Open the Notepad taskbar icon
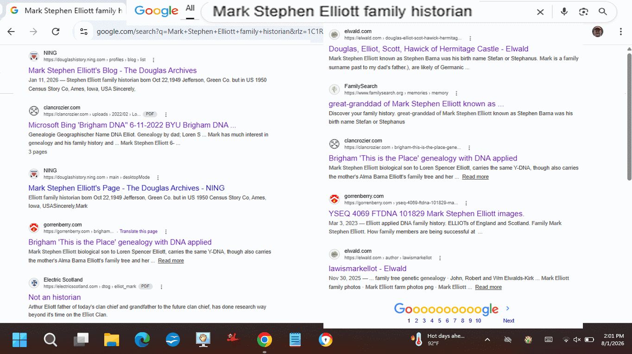The height and width of the screenshot is (354, 632). pyautogui.click(x=295, y=340)
